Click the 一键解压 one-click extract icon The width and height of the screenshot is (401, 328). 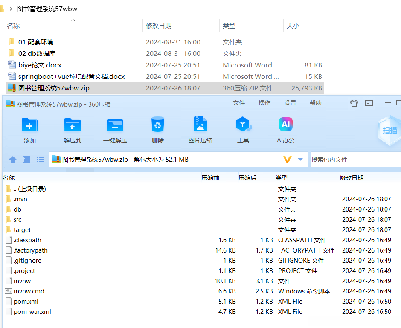click(x=115, y=125)
